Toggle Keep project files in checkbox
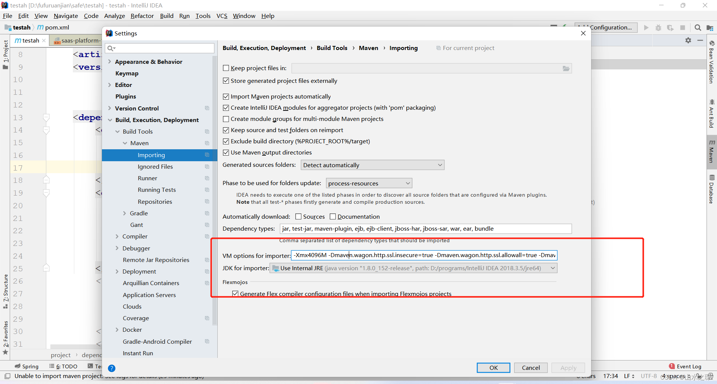The height and width of the screenshot is (384, 717). coord(226,68)
